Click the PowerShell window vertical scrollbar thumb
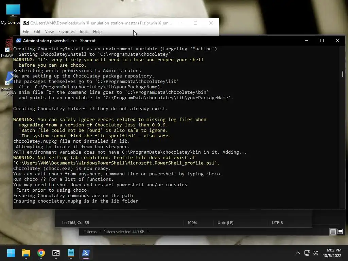This screenshot has width=348, height=261. pyautogui.click(x=342, y=74)
